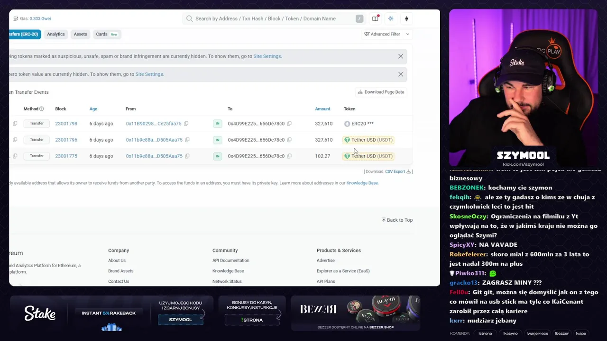Switch to the Assets tab
Screen dimensions: 607x341
coord(80,34)
